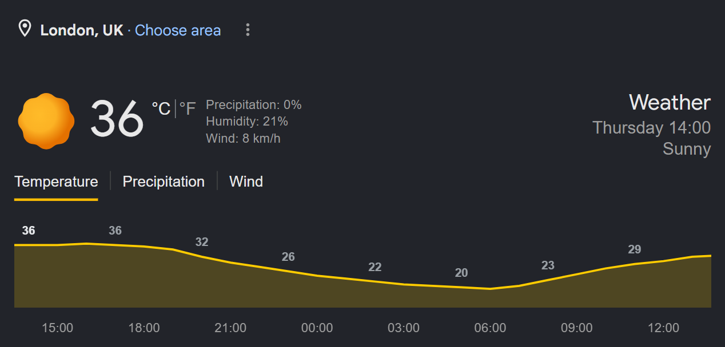725x347 pixels.
Task: Click the 29 degree graph label
Action: (x=635, y=249)
